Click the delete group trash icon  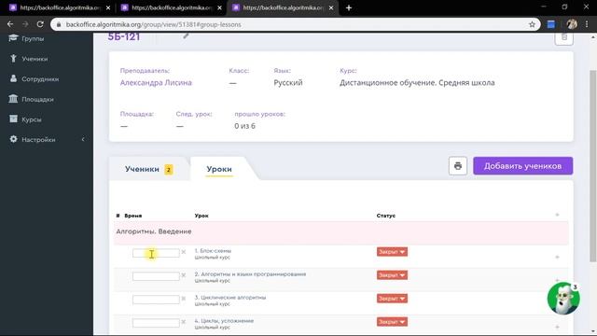tap(563, 37)
